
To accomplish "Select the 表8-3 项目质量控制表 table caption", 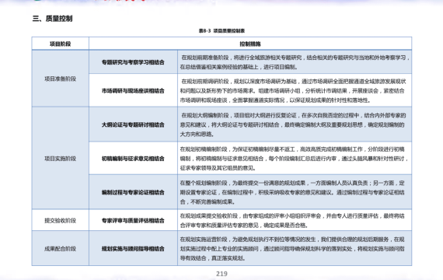I will [221, 30].
